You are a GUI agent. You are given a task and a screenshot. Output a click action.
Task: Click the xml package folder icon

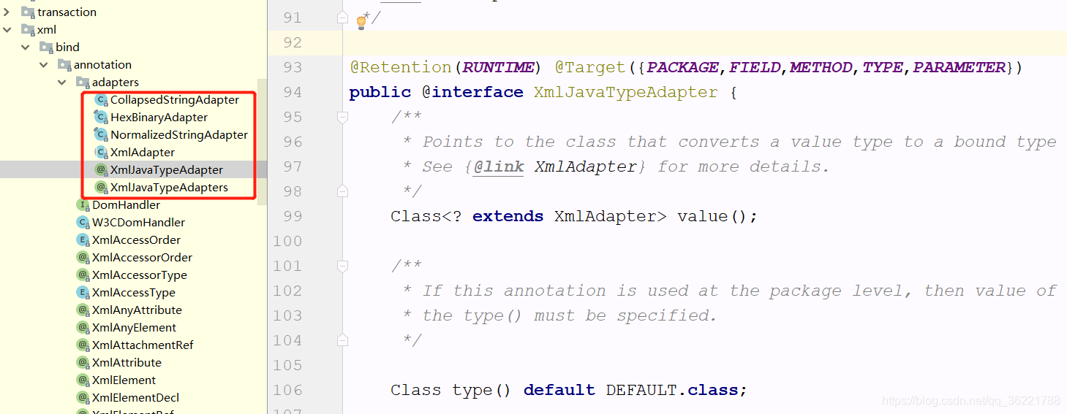click(x=28, y=29)
